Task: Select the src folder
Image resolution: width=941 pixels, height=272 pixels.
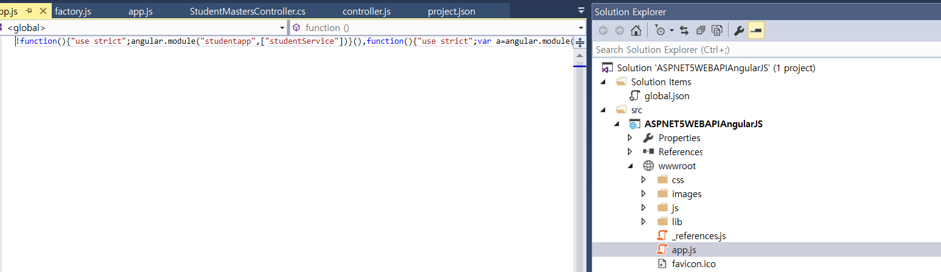Action: tap(637, 110)
